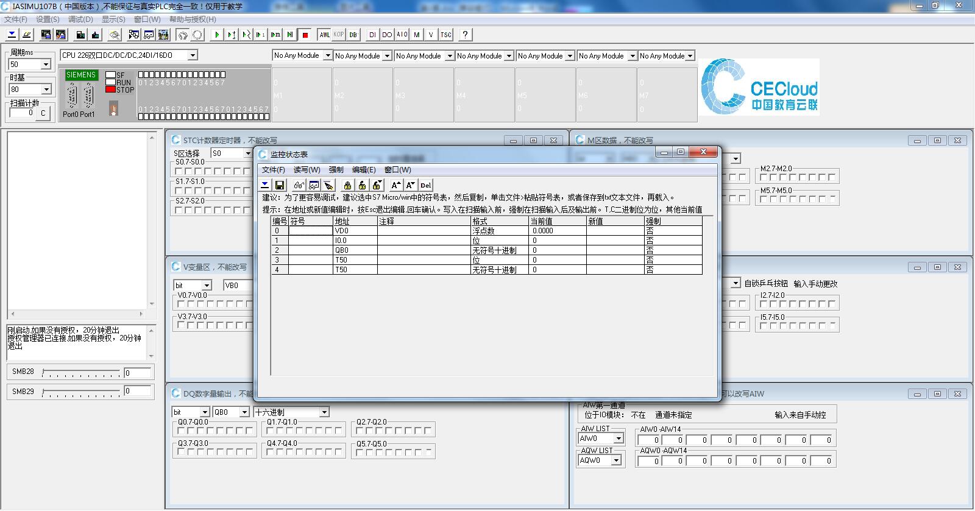The width and height of the screenshot is (975, 511).
Task: Click the C button to clear scan count
Action: tap(43, 113)
